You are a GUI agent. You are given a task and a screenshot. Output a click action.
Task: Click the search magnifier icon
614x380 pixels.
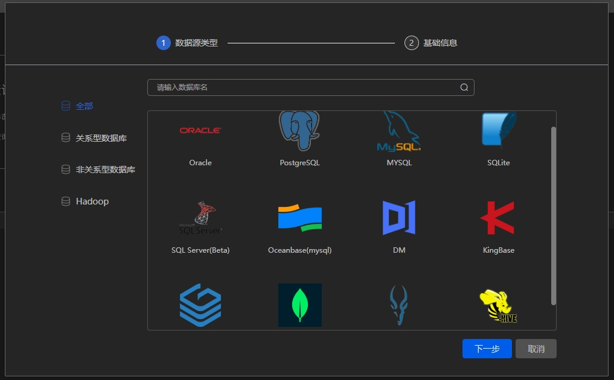click(464, 87)
